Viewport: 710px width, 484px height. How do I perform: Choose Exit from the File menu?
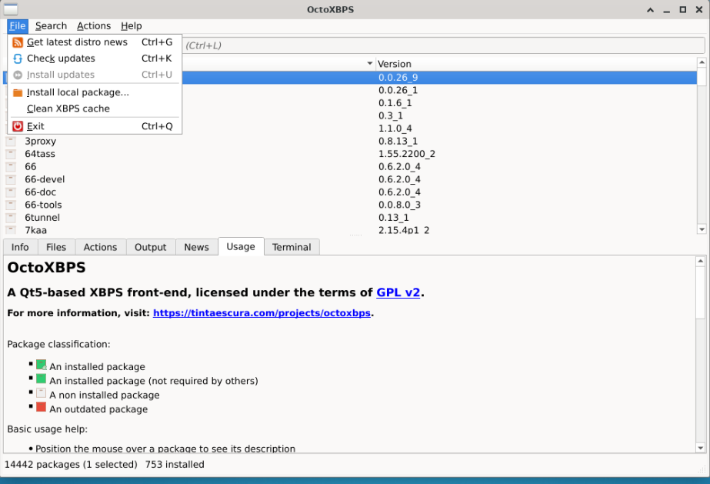95,126
